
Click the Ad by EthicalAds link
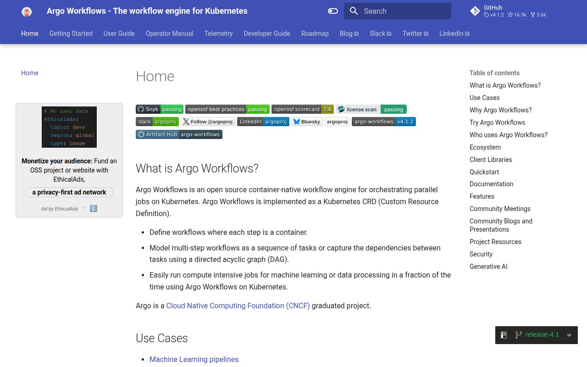[x=60, y=209]
